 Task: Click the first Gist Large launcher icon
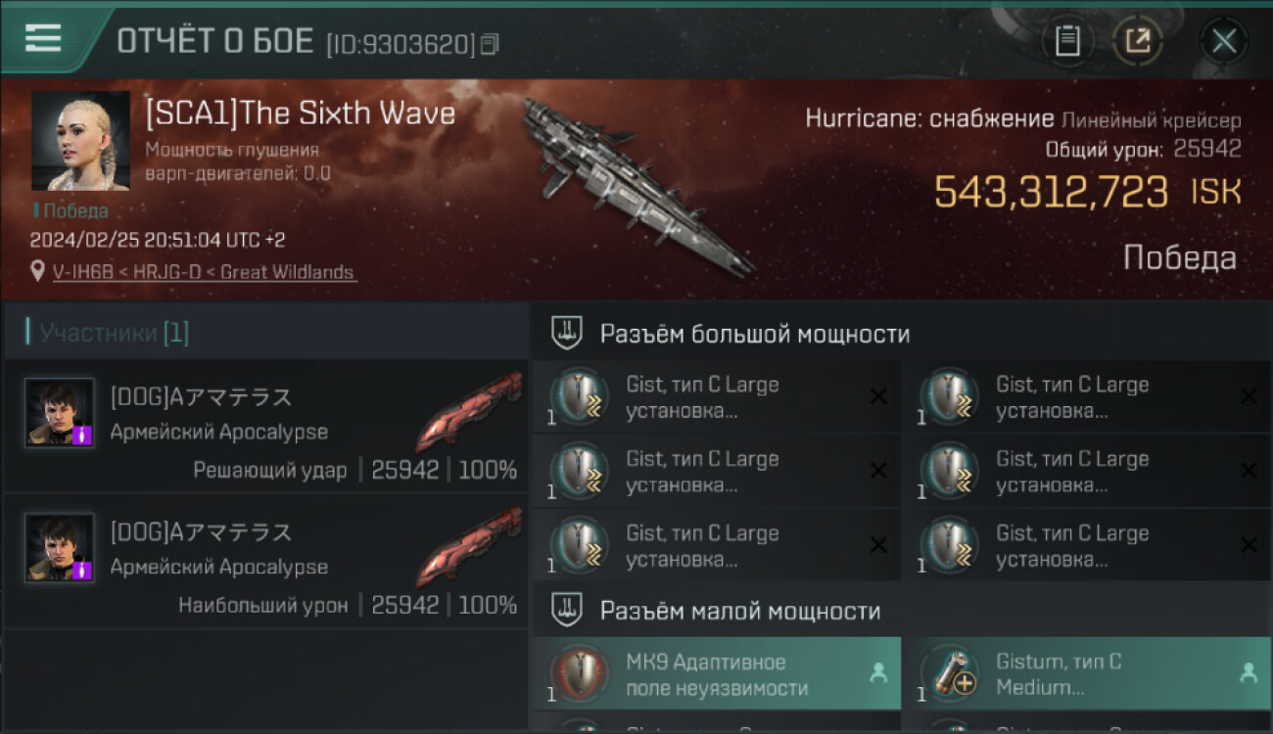tap(579, 396)
